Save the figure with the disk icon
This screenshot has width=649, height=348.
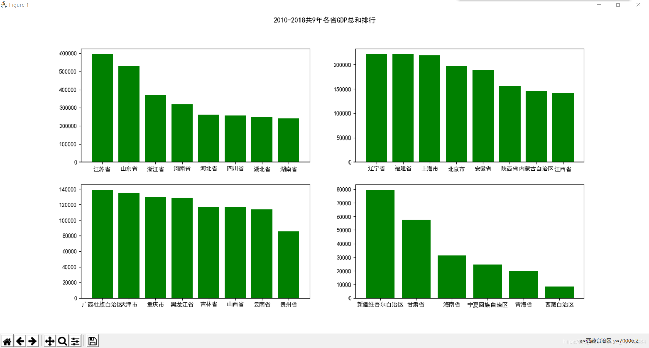(92, 341)
